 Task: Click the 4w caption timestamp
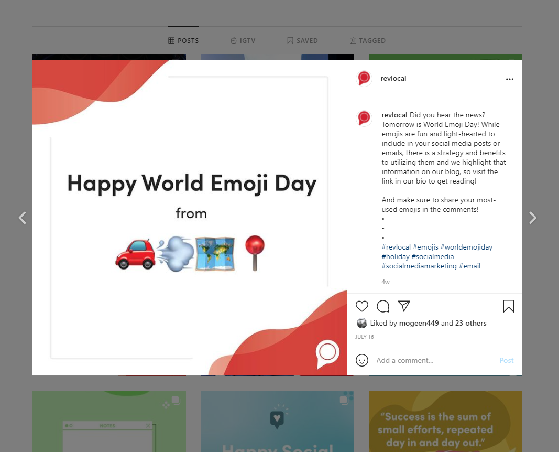pyautogui.click(x=386, y=282)
